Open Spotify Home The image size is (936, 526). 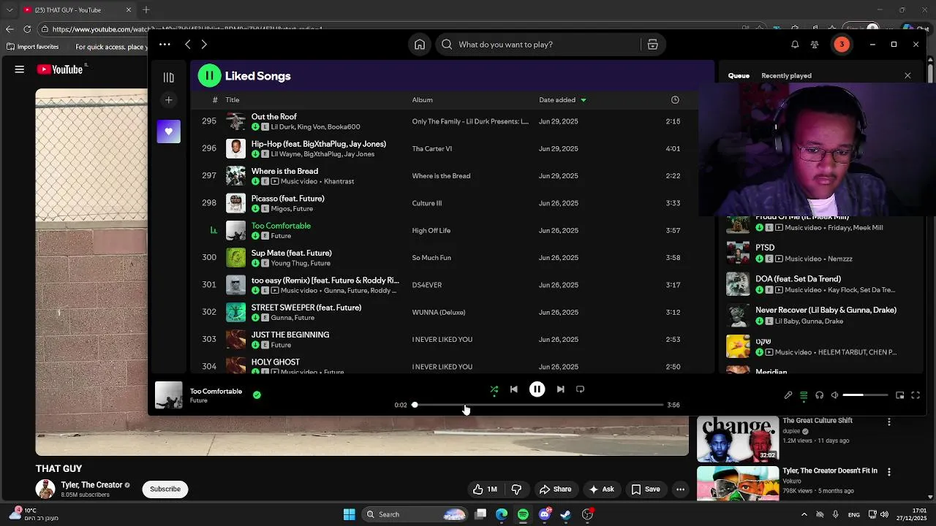pos(420,45)
